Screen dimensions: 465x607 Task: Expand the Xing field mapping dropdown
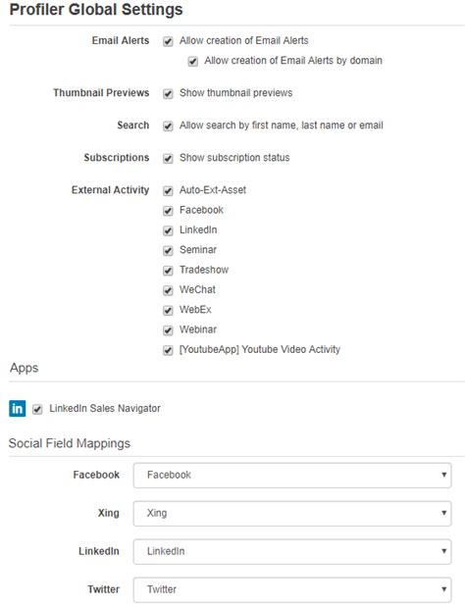coord(292,513)
